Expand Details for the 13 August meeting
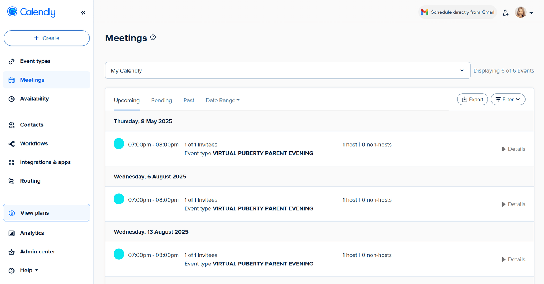 tap(513, 259)
